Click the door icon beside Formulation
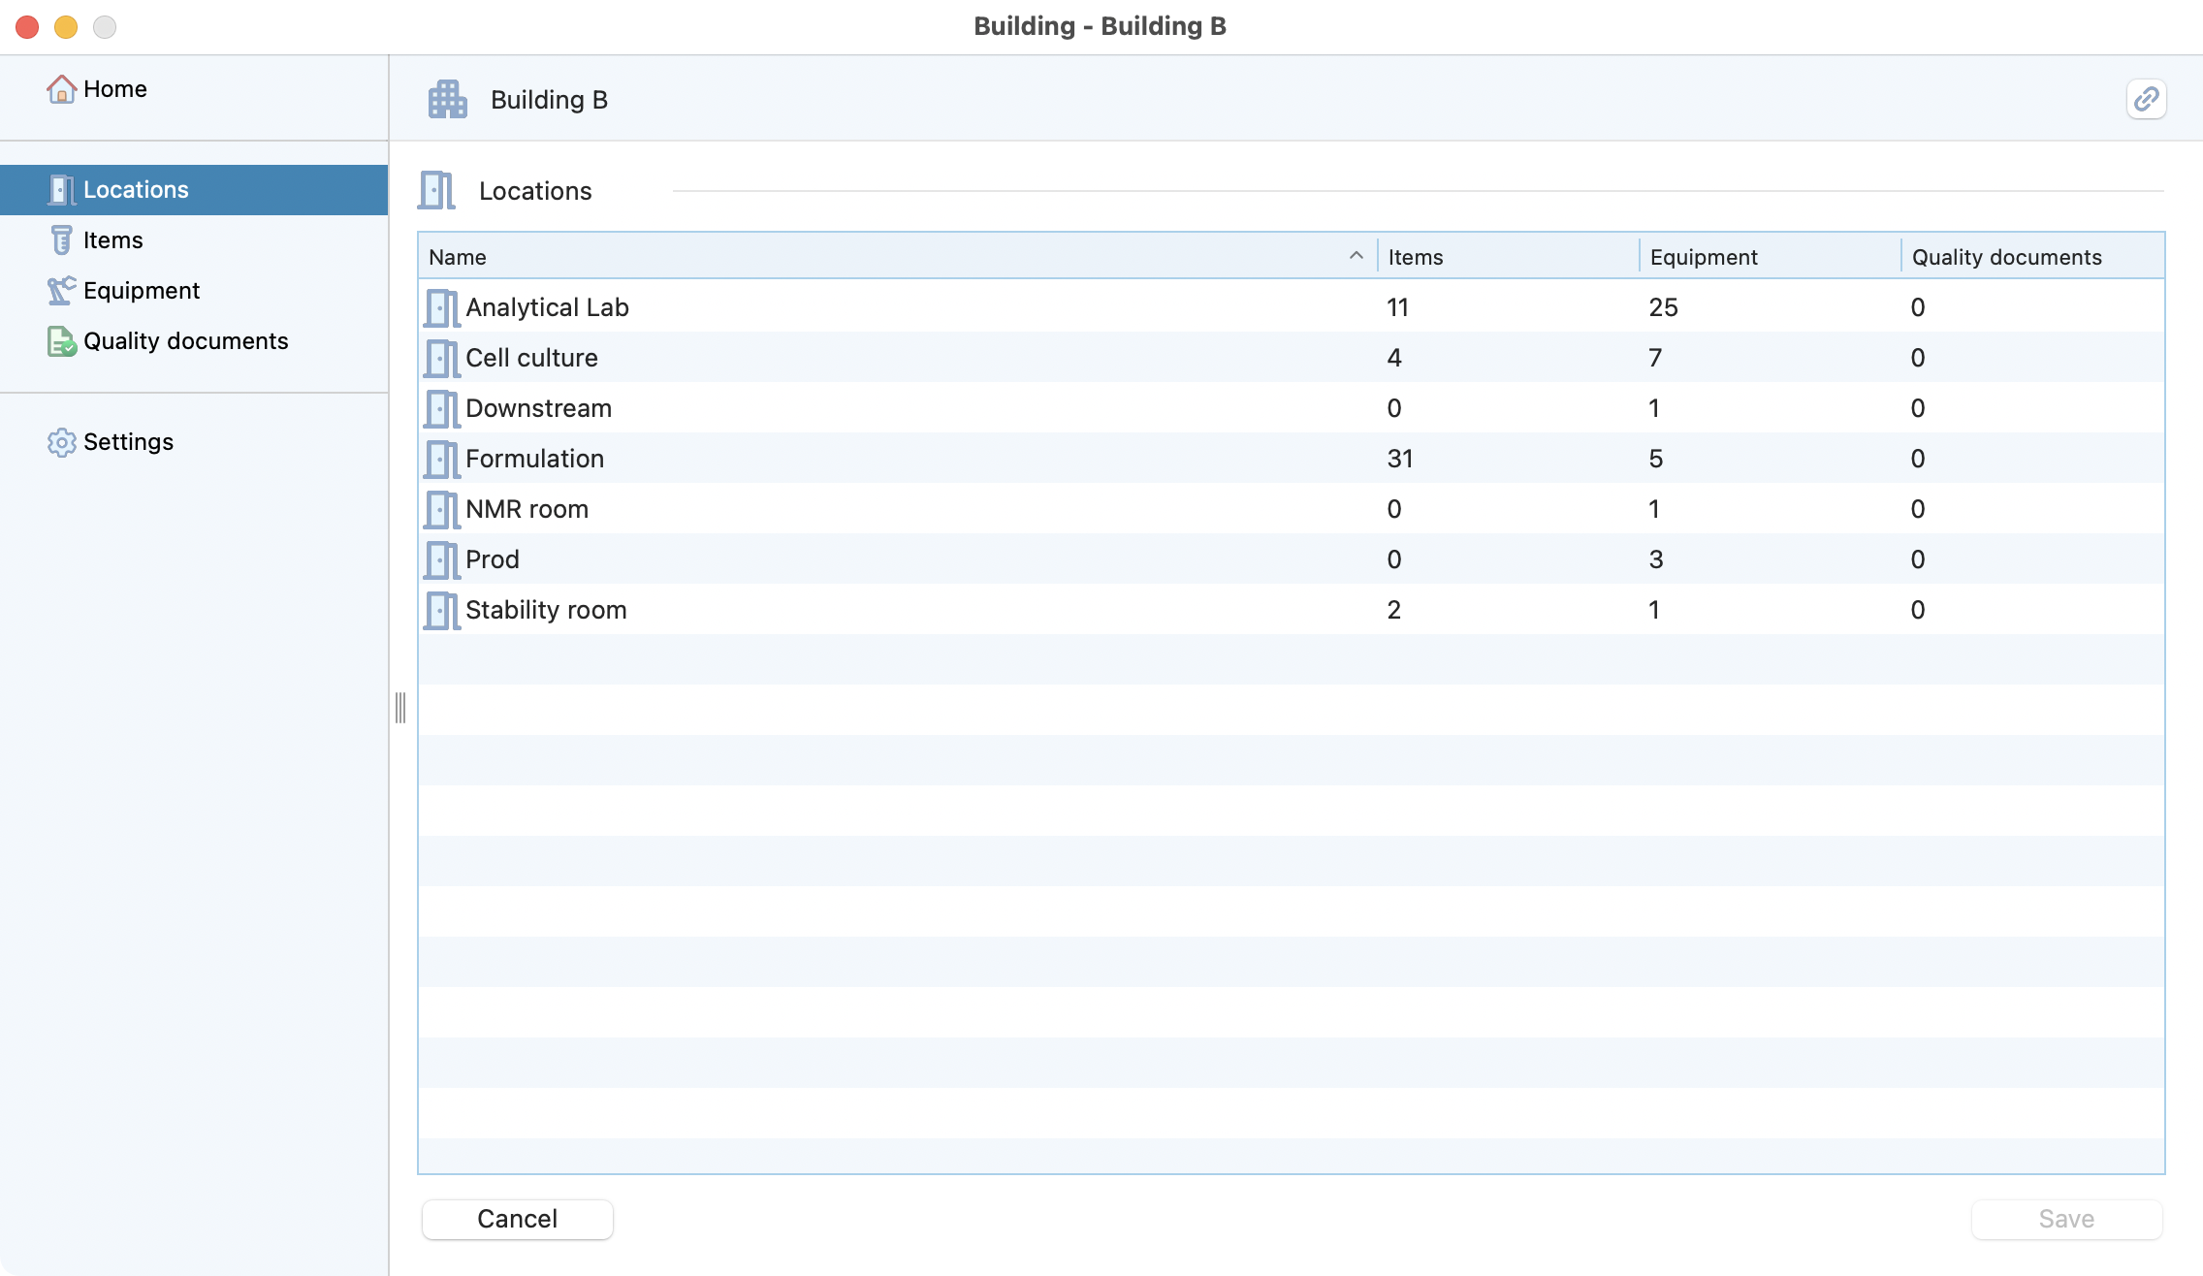 coord(442,460)
